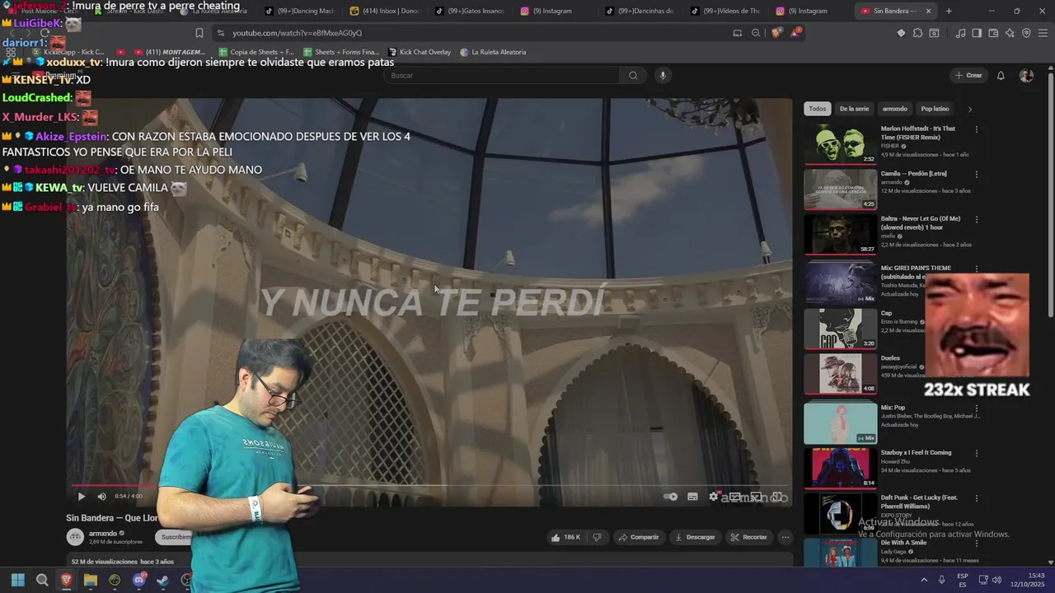This screenshot has height=593, width=1055.
Task: Open File Explorer from taskbar
Action: [91, 580]
